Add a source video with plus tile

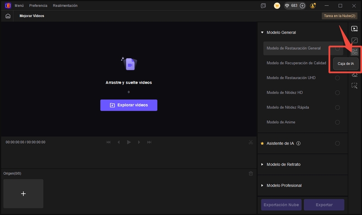coord(24,194)
